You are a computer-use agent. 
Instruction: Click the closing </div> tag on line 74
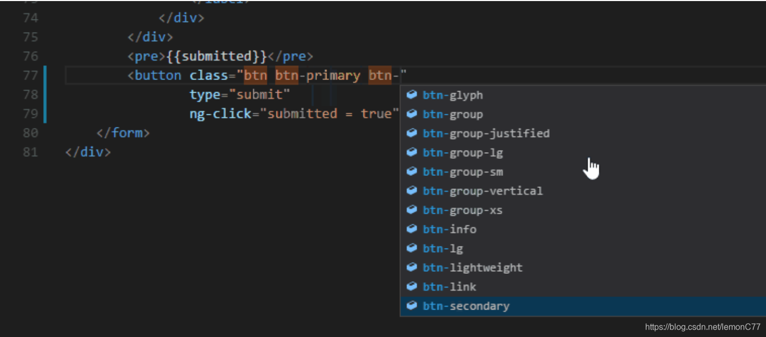[181, 18]
